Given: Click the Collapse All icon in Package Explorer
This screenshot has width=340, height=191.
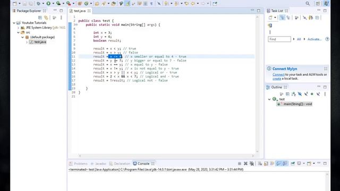Looking at the screenshot, I should (x=40, y=18).
